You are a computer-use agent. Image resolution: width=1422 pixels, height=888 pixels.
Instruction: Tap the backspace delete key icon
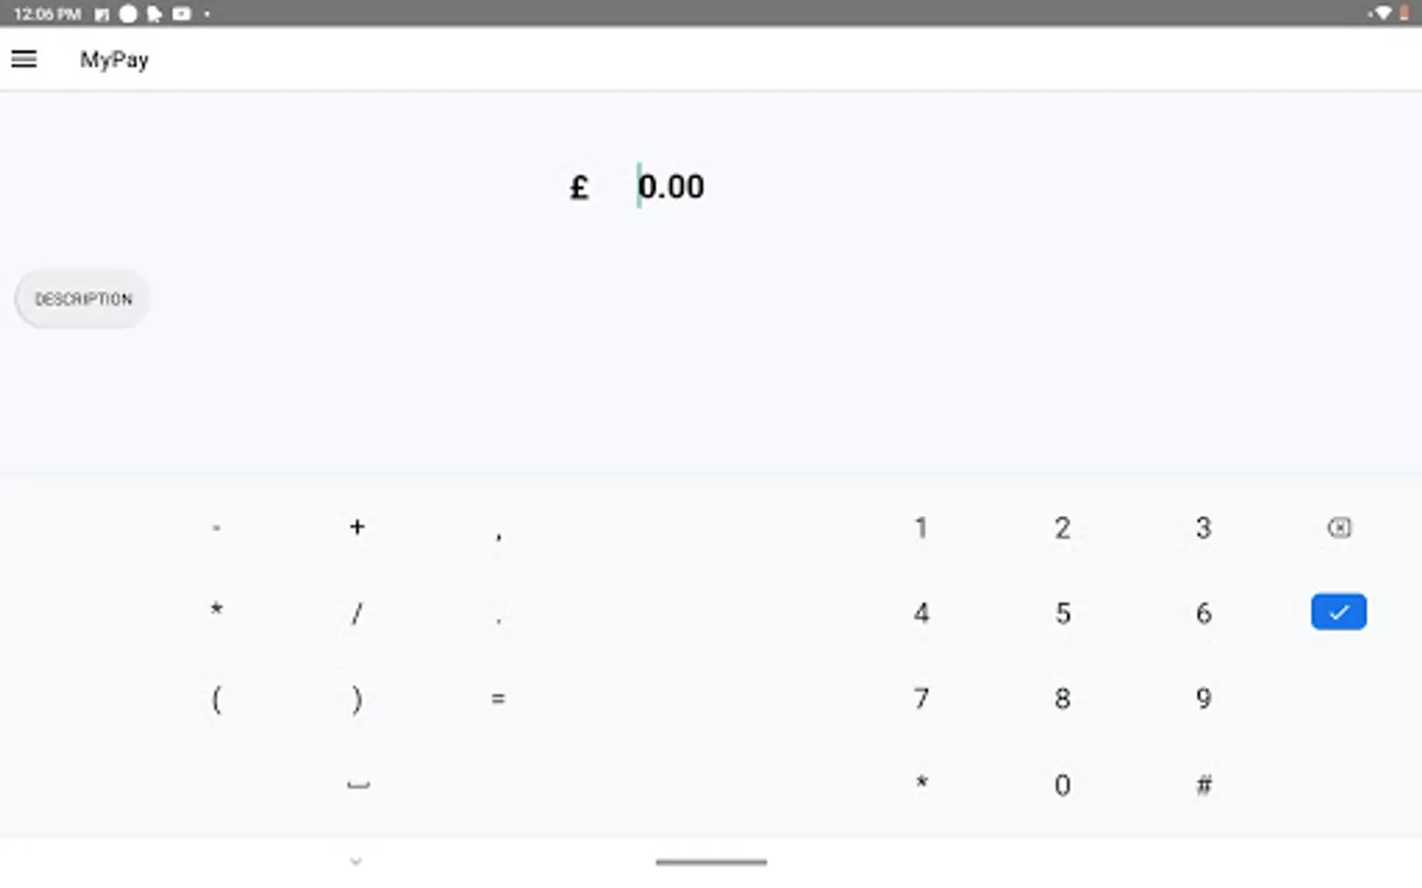point(1339,528)
